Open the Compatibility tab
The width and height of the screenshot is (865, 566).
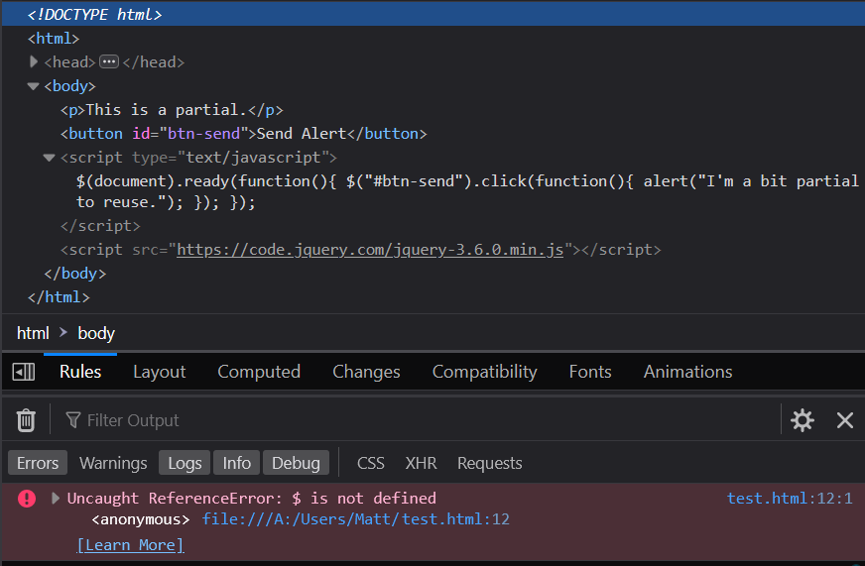[484, 372]
